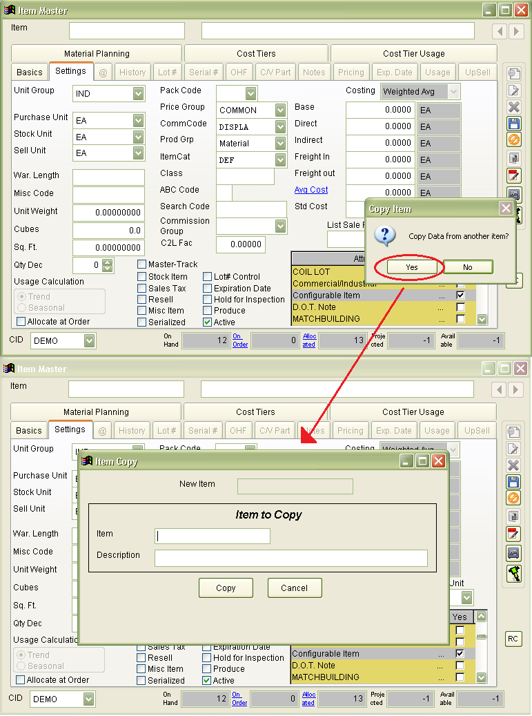Switch to Basics tab in upper window
Image resolution: width=532 pixels, height=716 pixels.
click(30, 72)
